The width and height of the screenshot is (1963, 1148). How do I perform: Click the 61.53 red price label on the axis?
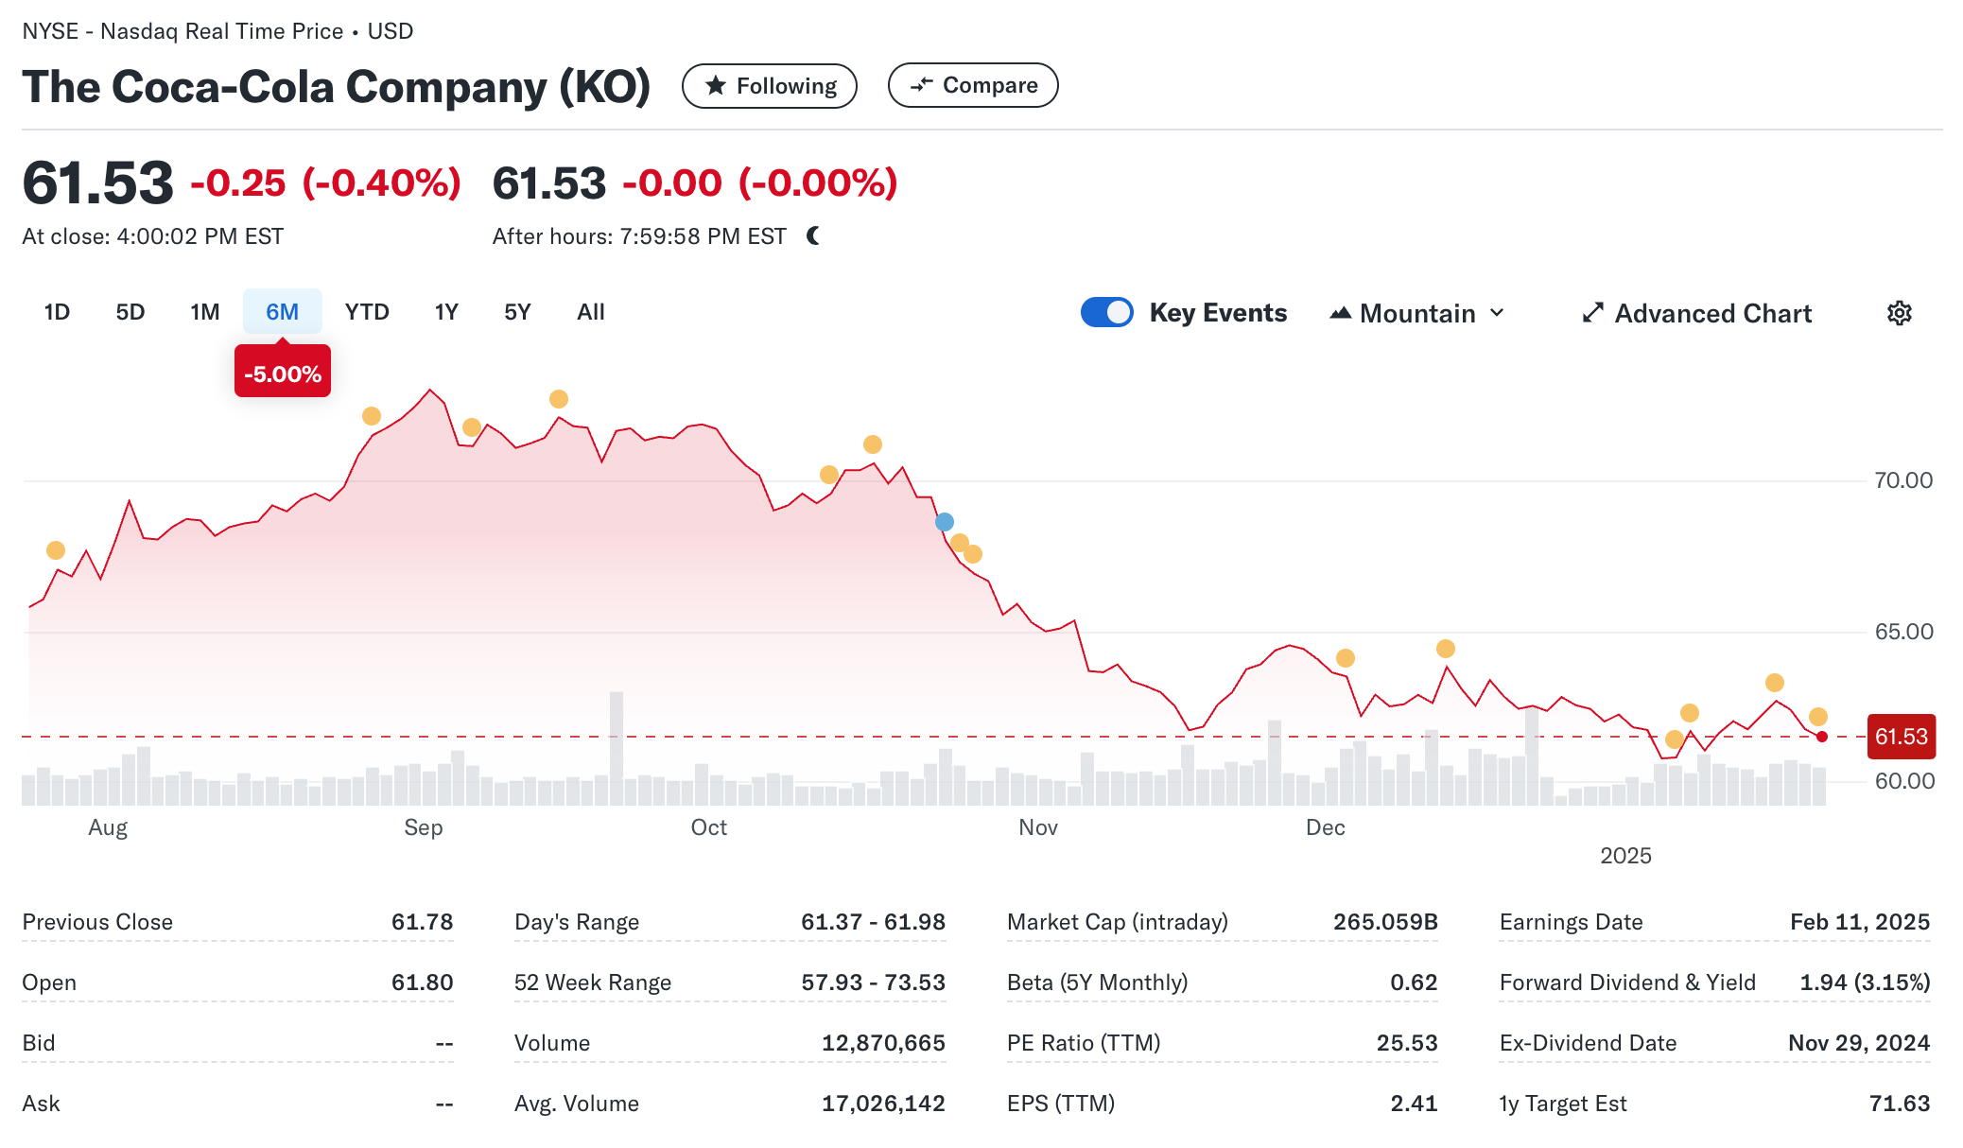pyautogui.click(x=1901, y=737)
